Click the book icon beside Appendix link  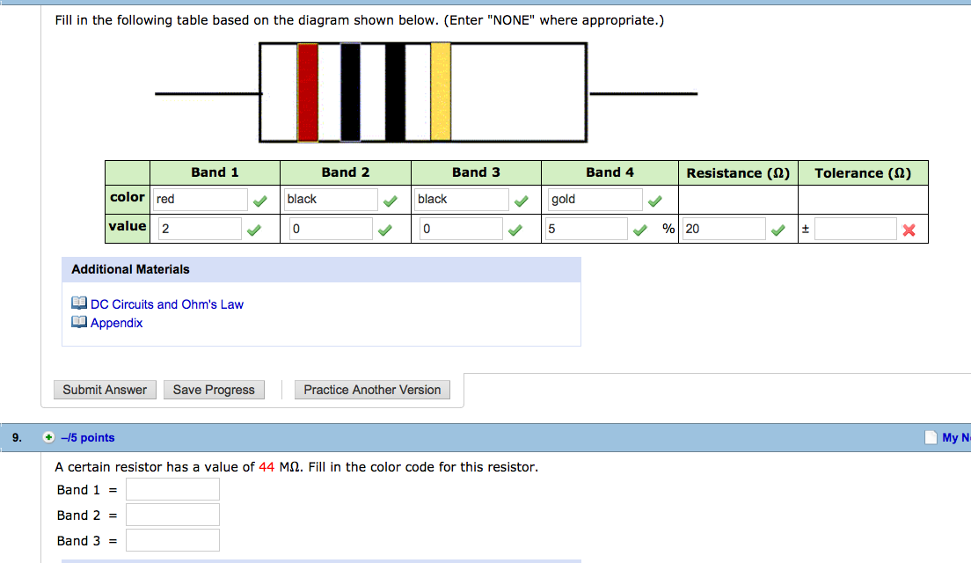click(x=78, y=322)
